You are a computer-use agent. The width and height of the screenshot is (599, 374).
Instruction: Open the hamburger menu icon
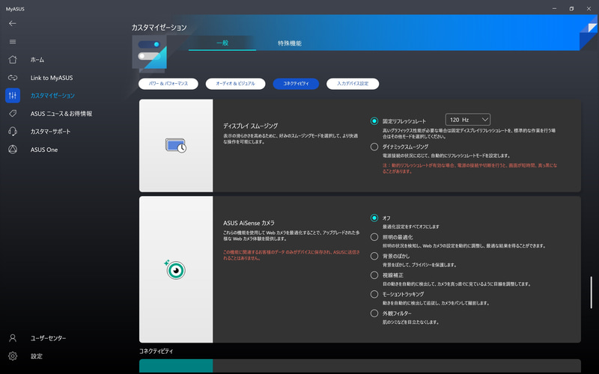coord(13,42)
